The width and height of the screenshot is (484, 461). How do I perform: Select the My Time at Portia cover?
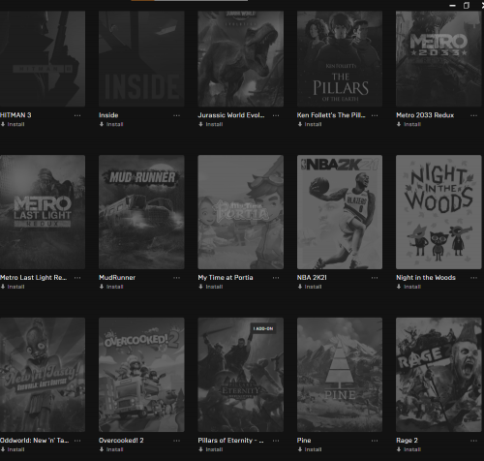pyautogui.click(x=241, y=212)
